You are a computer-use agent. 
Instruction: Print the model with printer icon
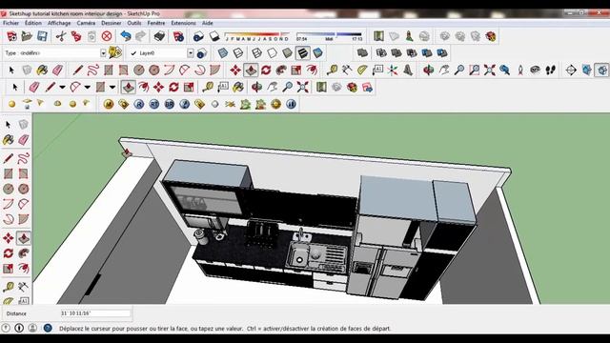click(159, 36)
